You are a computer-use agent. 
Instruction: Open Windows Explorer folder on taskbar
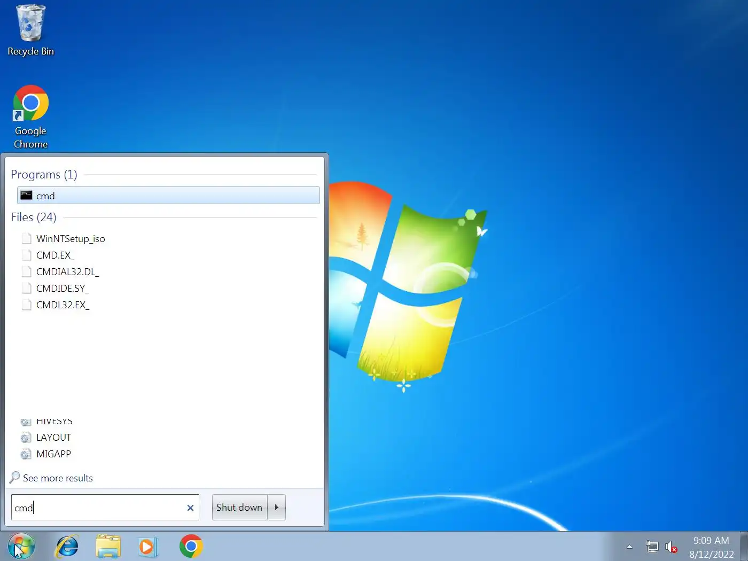coord(108,547)
